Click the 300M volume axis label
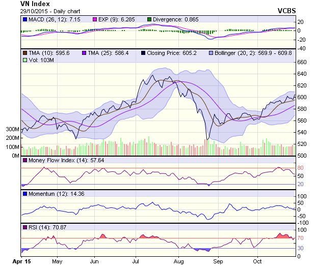 (x=13, y=130)
